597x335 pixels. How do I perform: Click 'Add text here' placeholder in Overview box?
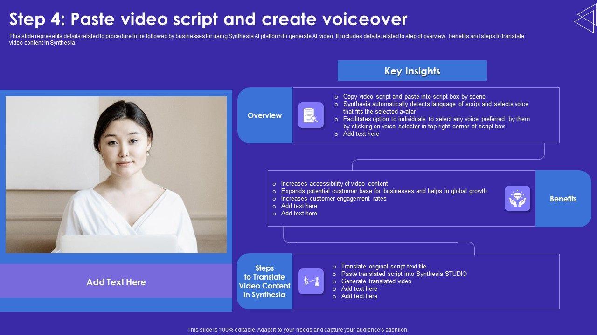[x=361, y=134]
